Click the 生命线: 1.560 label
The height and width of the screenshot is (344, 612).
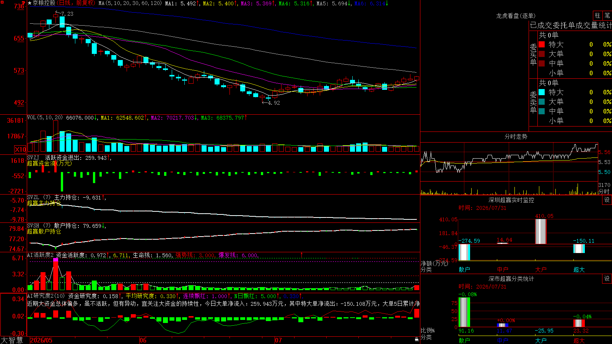tap(152, 255)
